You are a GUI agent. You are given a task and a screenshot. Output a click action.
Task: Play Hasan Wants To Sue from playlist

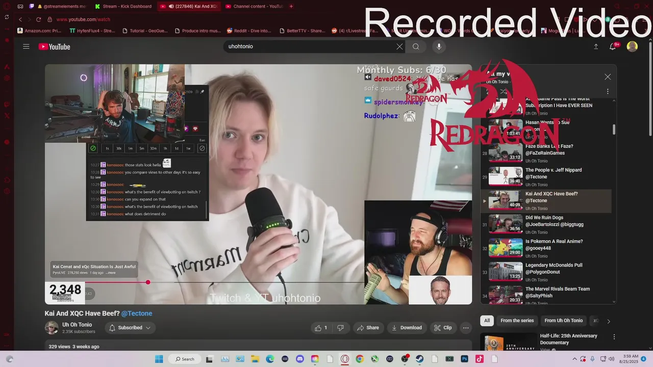coord(546,129)
